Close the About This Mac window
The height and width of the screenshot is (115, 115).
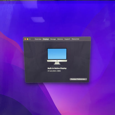pos(25,39)
